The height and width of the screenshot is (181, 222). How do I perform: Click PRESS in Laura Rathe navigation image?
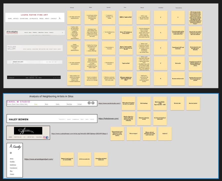click(41, 18)
